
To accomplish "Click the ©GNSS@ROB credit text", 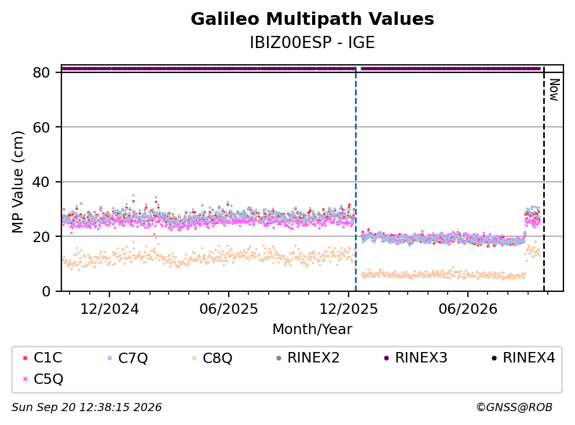I will pos(514,407).
